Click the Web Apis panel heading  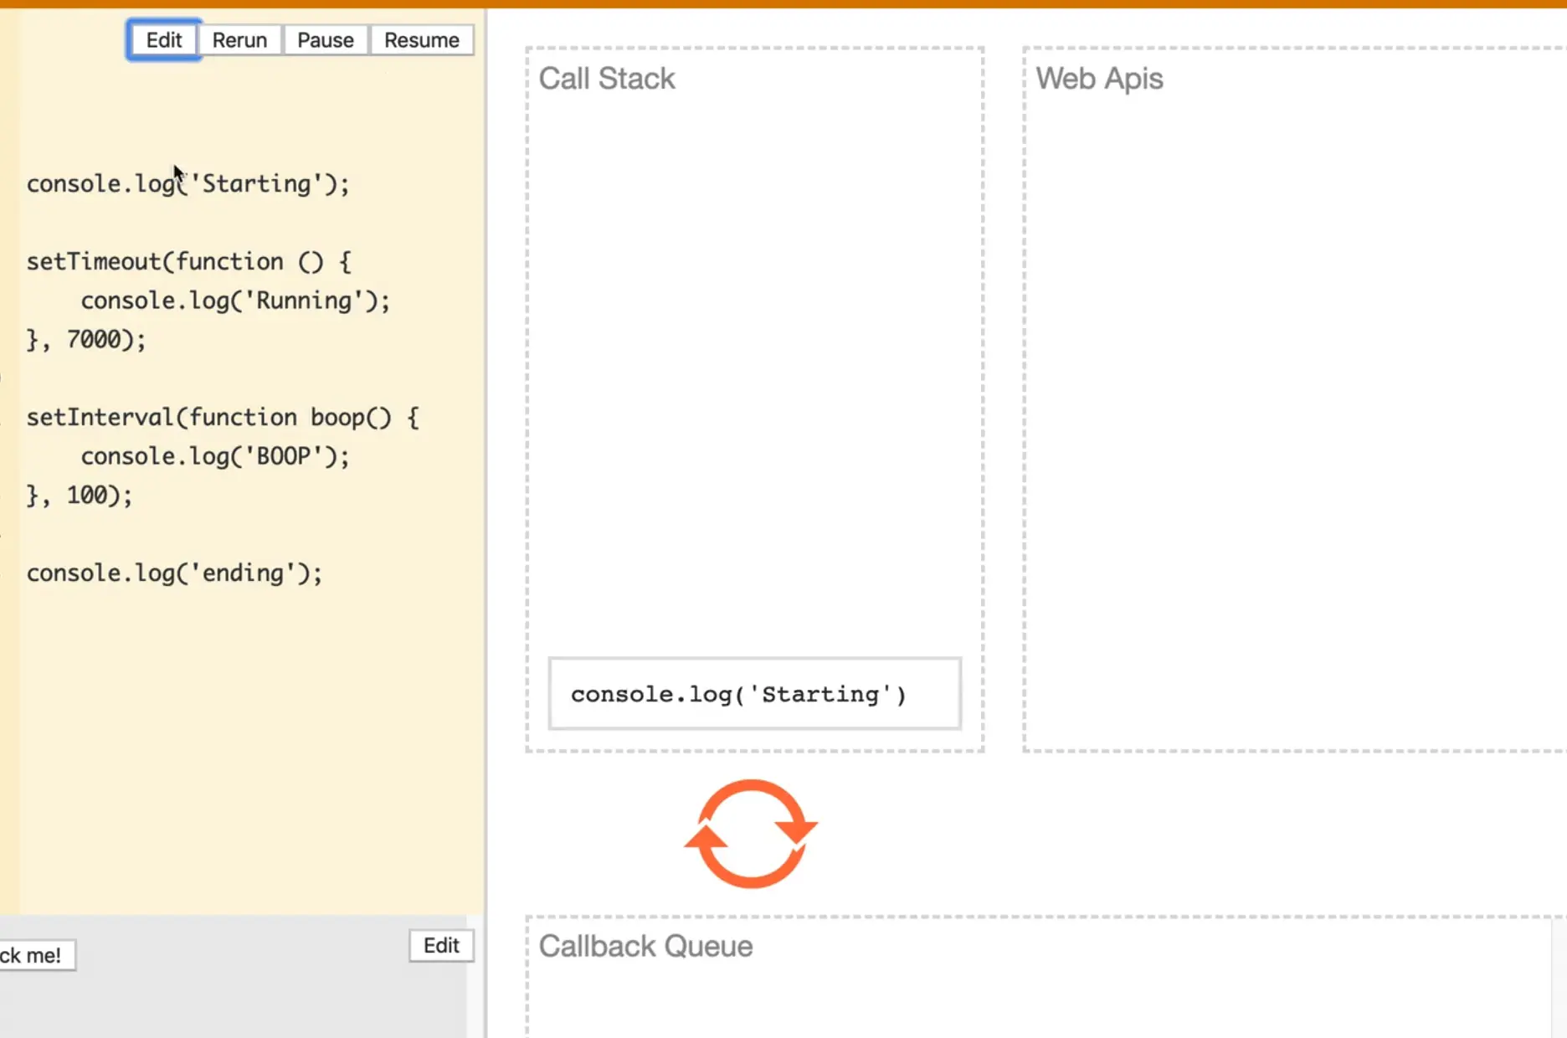pyautogui.click(x=1099, y=79)
